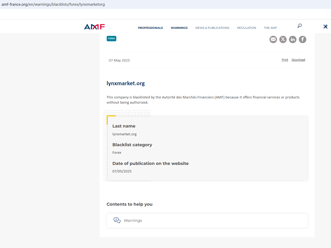This screenshot has height=248, width=331.
Task: Click the Last name label
Action: click(x=124, y=126)
